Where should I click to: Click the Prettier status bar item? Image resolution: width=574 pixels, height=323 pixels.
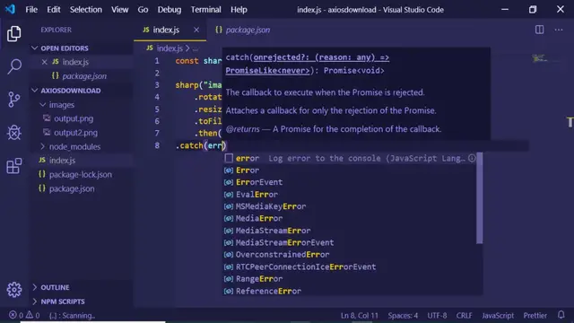[x=535, y=315]
